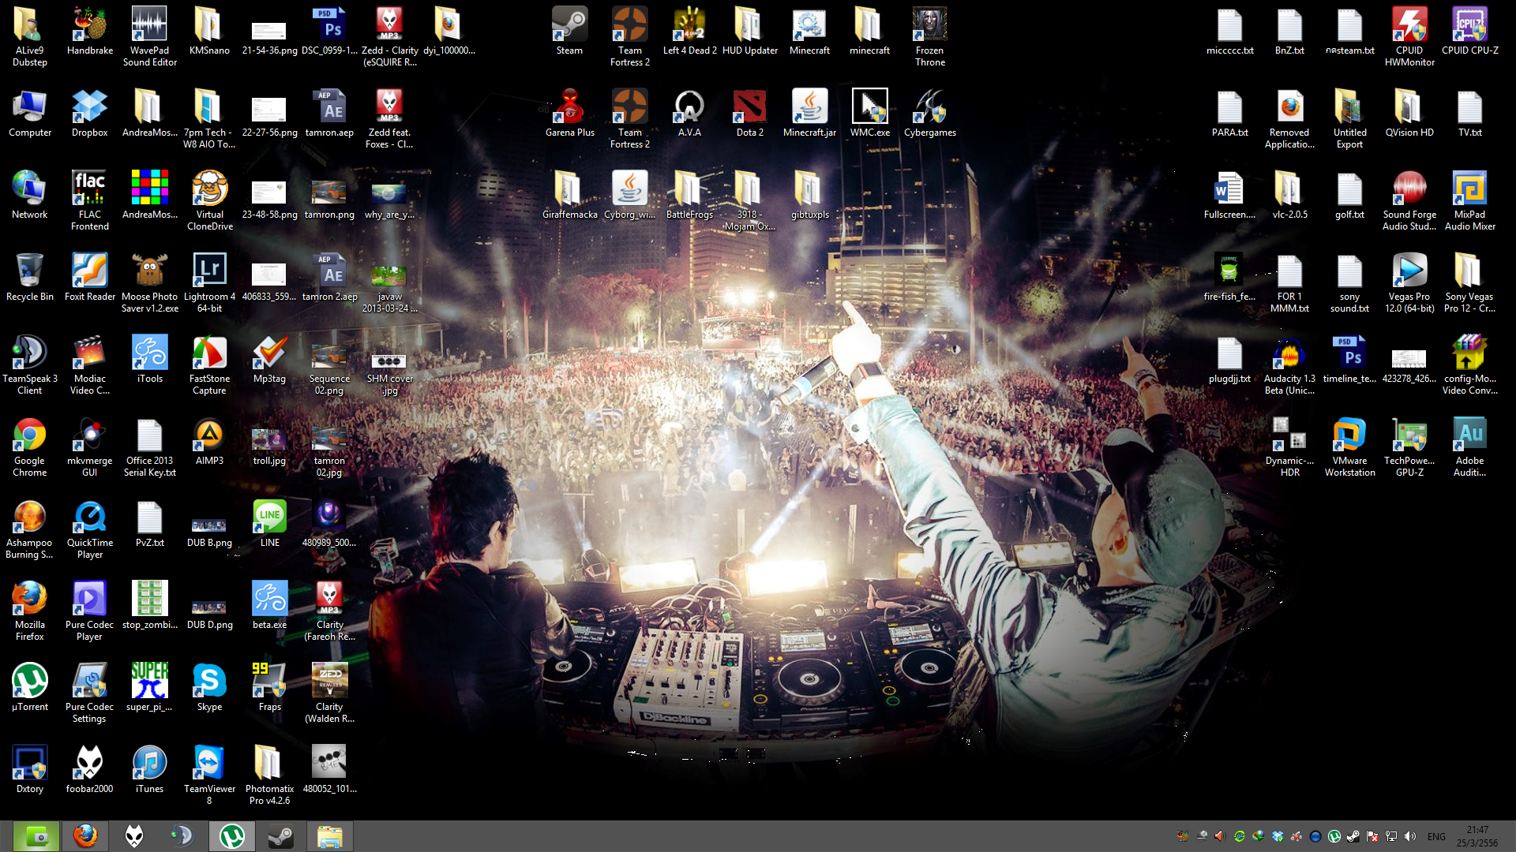Open File Explorer from the taskbar
Viewport: 1516px width, 852px height.
pyautogui.click(x=330, y=836)
